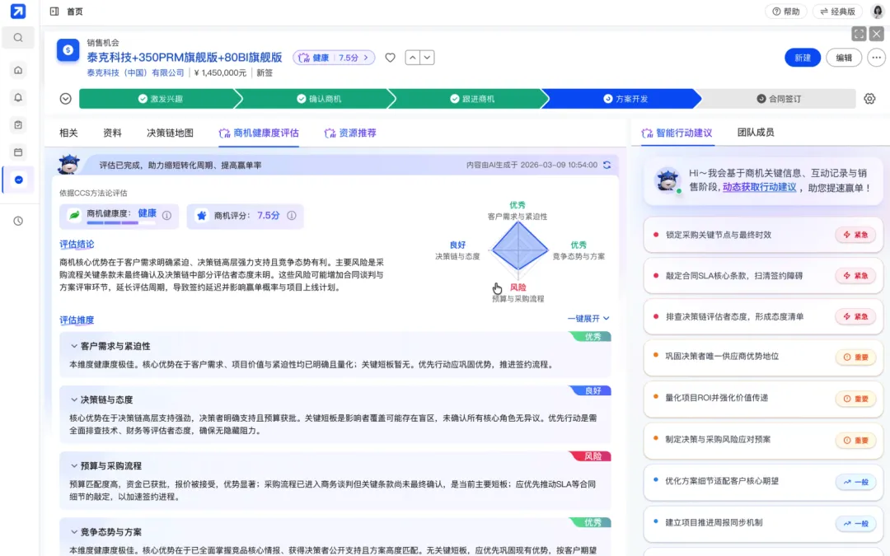
Task: Expand the health score 7.5分 badge
Action: click(x=334, y=58)
